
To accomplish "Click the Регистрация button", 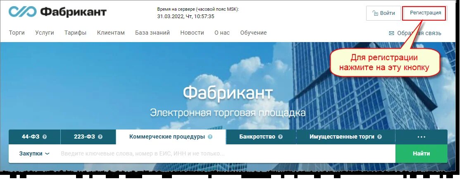I will 424,13.
